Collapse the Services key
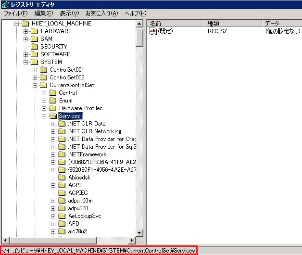Screen dimensions: 302x255 [x=44, y=116]
